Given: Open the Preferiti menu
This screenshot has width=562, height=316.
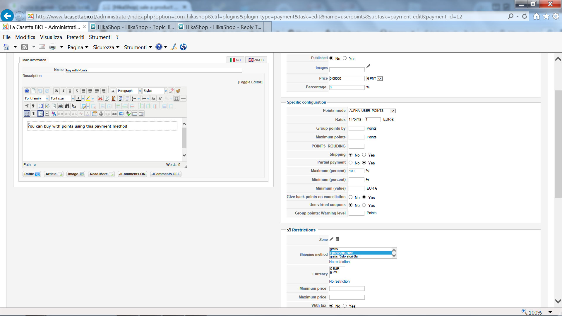Looking at the screenshot, I should click(75, 37).
